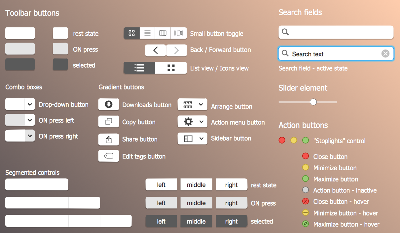The width and height of the screenshot is (400, 233).
Task: Select the selected-row right segment
Action: tap(231, 221)
